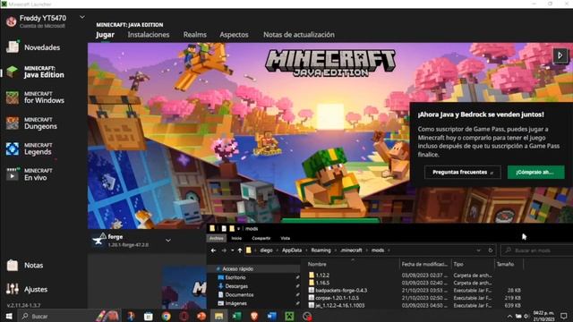Click the forge anvil installation icon

point(99,240)
